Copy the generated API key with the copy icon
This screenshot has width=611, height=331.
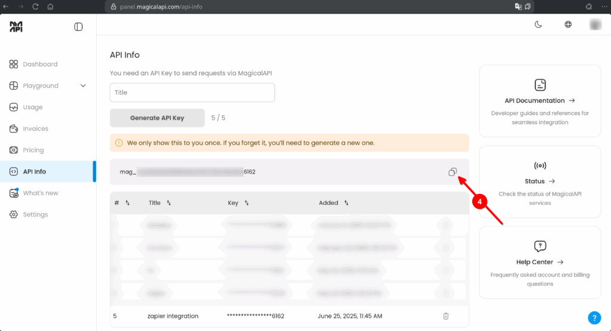point(452,172)
